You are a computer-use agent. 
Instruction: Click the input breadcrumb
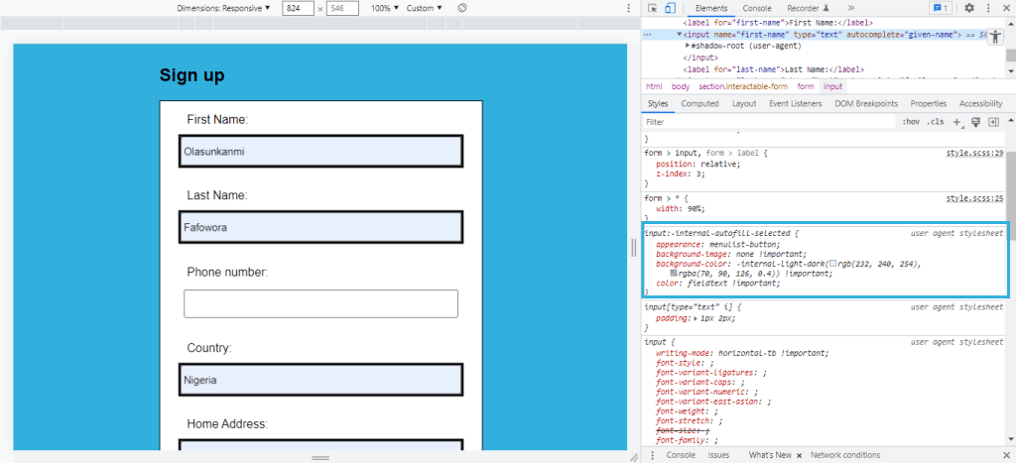pyautogui.click(x=832, y=86)
